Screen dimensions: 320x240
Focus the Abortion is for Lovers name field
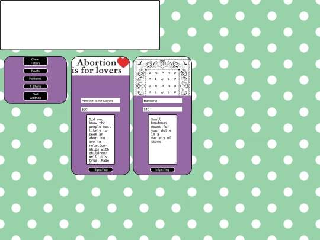pos(100,101)
